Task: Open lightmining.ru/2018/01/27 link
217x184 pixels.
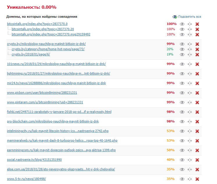Action: 59,73
